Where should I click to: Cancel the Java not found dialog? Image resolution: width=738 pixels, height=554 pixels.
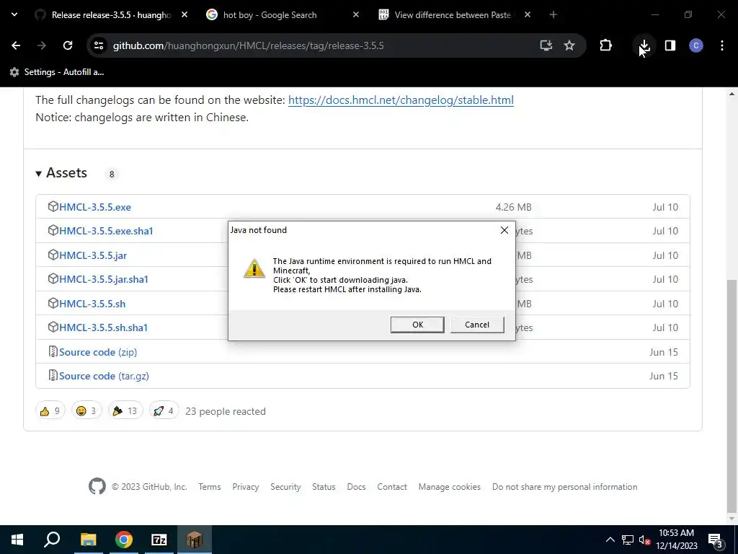click(x=477, y=325)
